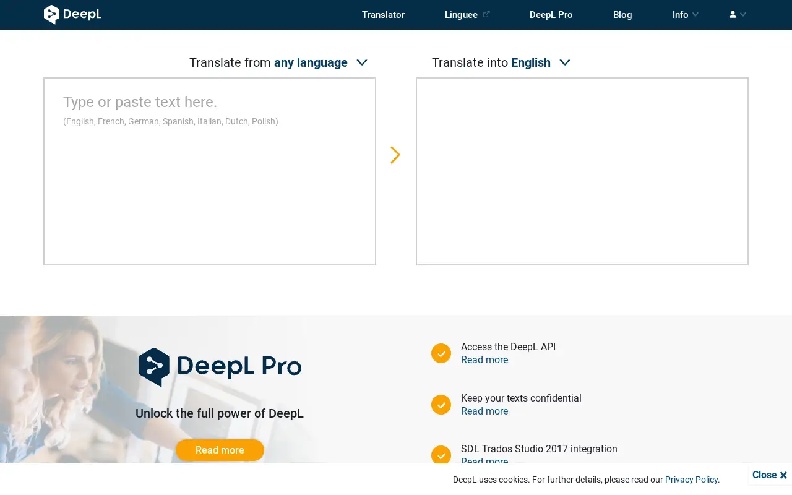Click checkmark icon beside Keep your texts confidential
The width and height of the screenshot is (792, 495).
[x=441, y=405]
